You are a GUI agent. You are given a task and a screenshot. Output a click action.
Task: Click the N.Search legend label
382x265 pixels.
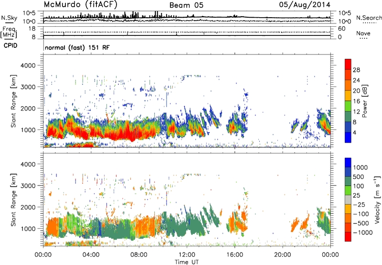369,18
